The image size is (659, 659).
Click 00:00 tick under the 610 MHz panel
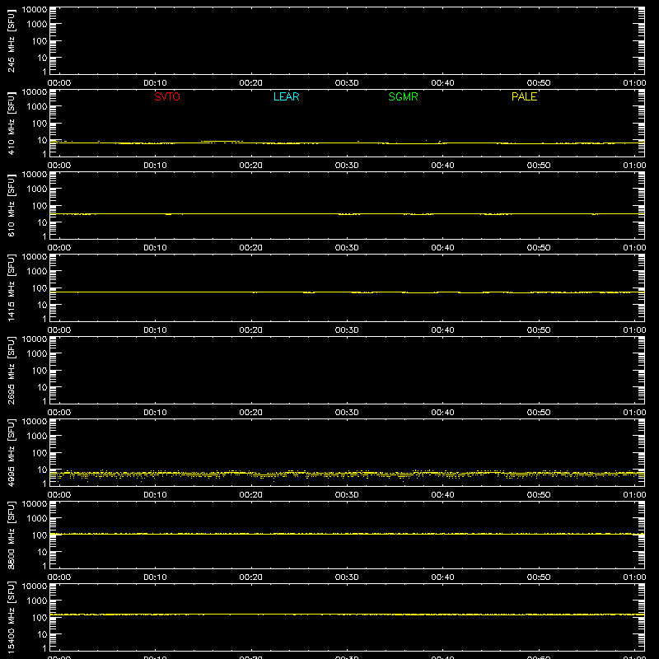pos(59,248)
